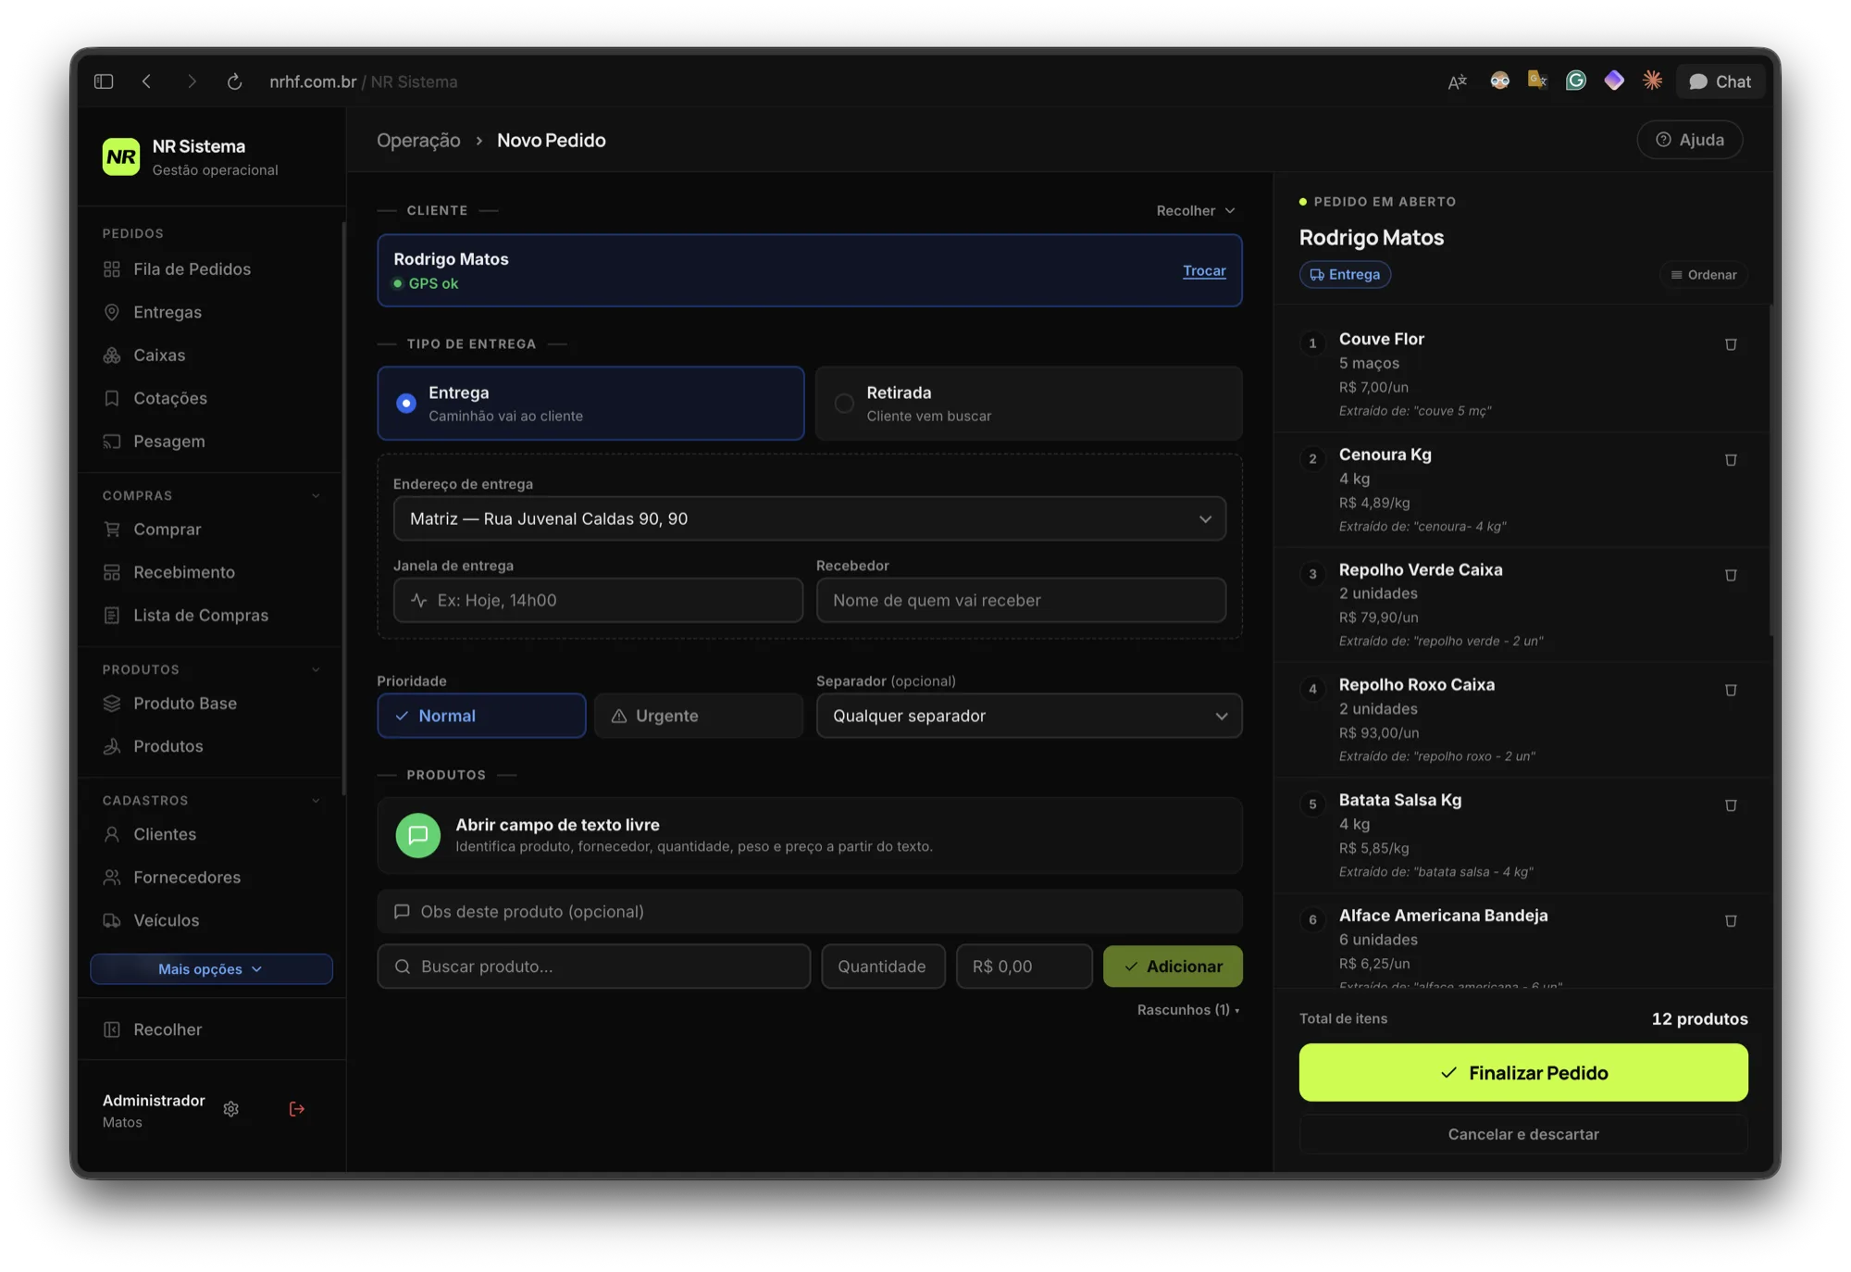
Task: Click Trocar to change client
Action: (1204, 271)
